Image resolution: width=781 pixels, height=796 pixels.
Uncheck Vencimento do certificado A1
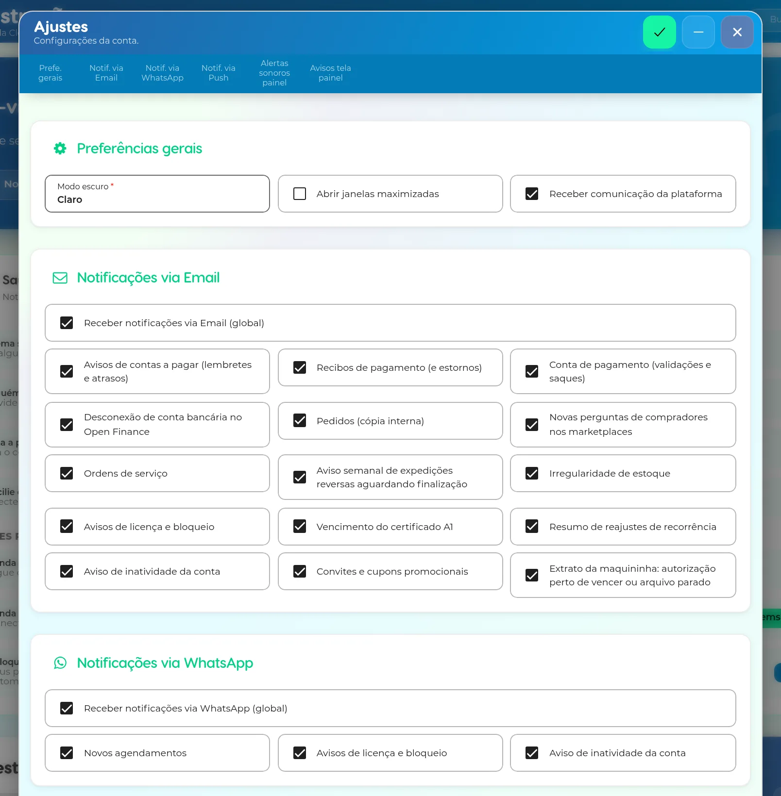tap(300, 526)
